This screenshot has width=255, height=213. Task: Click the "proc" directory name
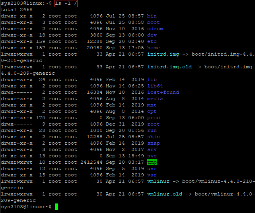click(x=153, y=118)
